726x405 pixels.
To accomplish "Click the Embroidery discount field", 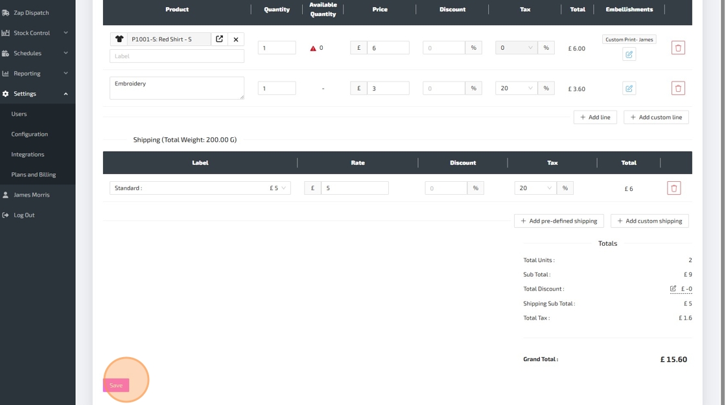I will [443, 88].
